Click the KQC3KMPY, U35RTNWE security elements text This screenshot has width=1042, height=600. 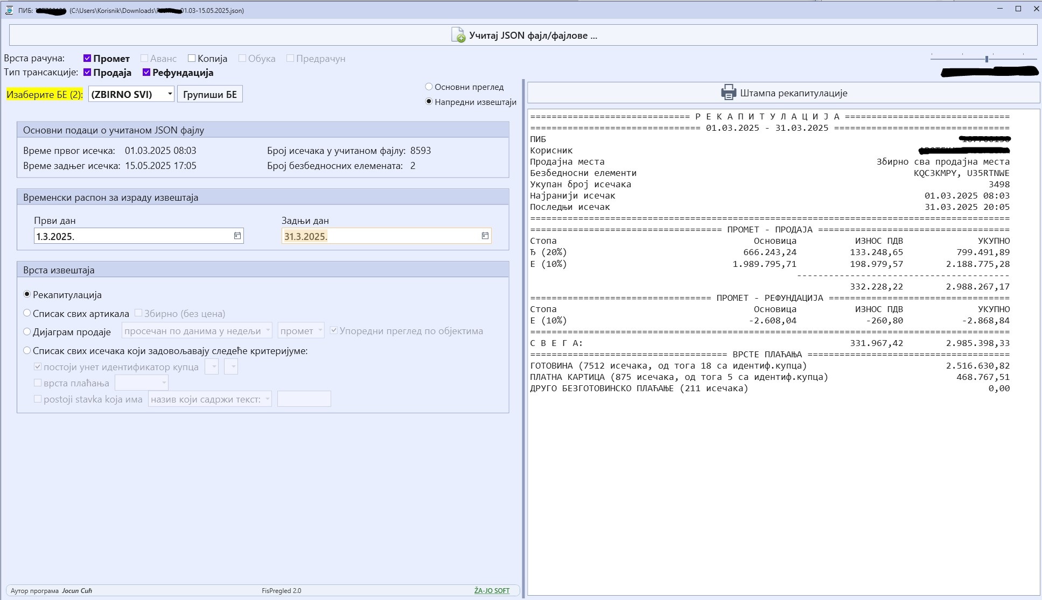[x=961, y=173]
